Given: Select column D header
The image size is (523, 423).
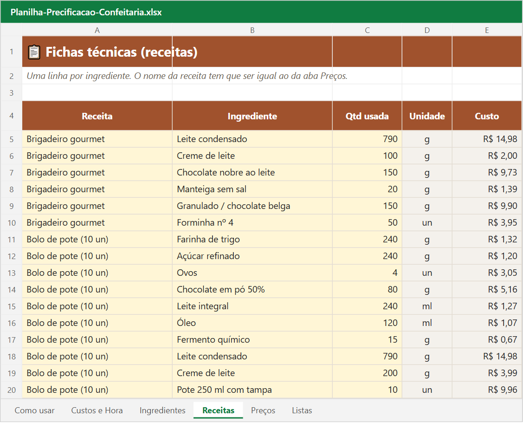Looking at the screenshot, I should coord(427,30).
